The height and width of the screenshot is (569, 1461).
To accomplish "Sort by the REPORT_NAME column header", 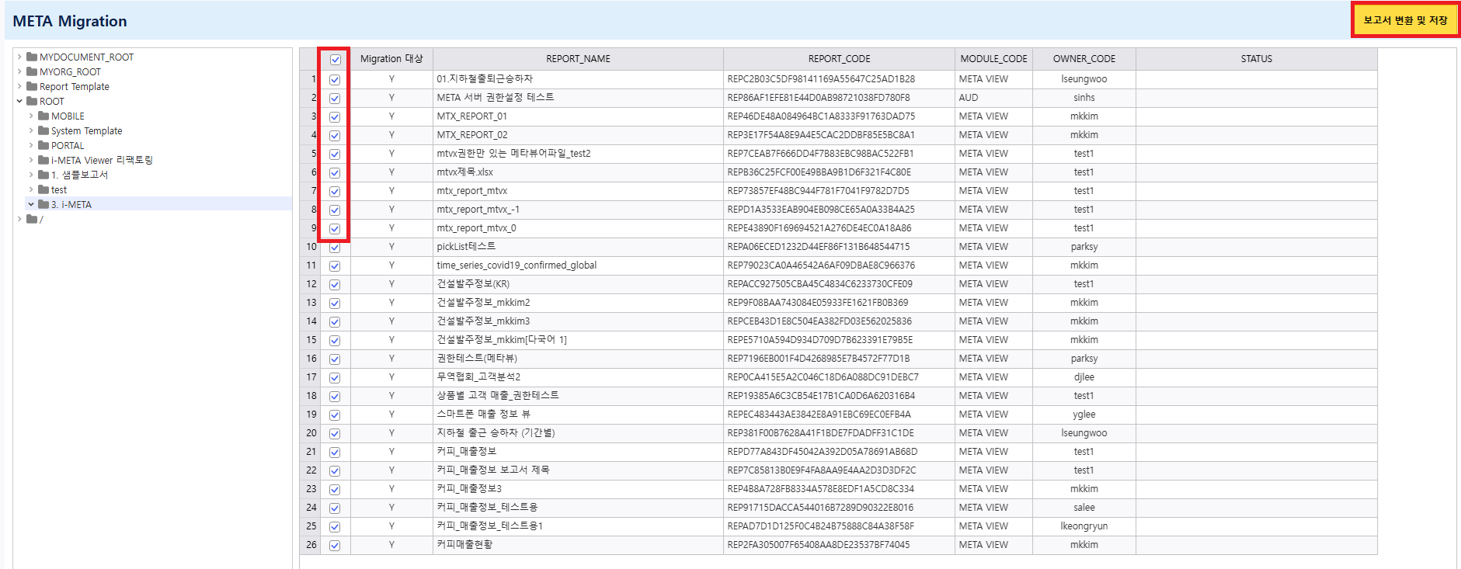I will 578,59.
